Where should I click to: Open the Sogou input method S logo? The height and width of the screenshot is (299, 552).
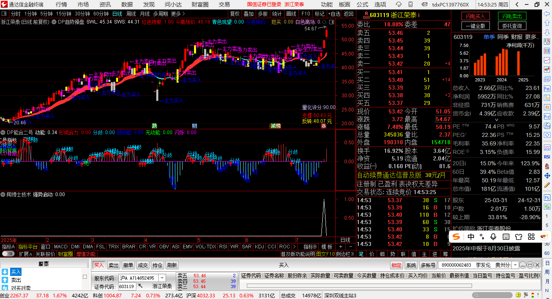[x=457, y=237]
